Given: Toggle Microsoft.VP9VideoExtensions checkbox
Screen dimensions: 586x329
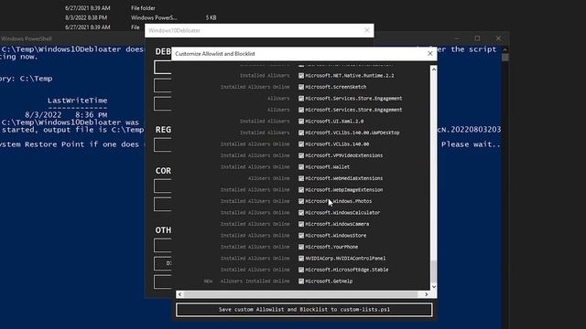Looking at the screenshot, I should coord(301,155).
